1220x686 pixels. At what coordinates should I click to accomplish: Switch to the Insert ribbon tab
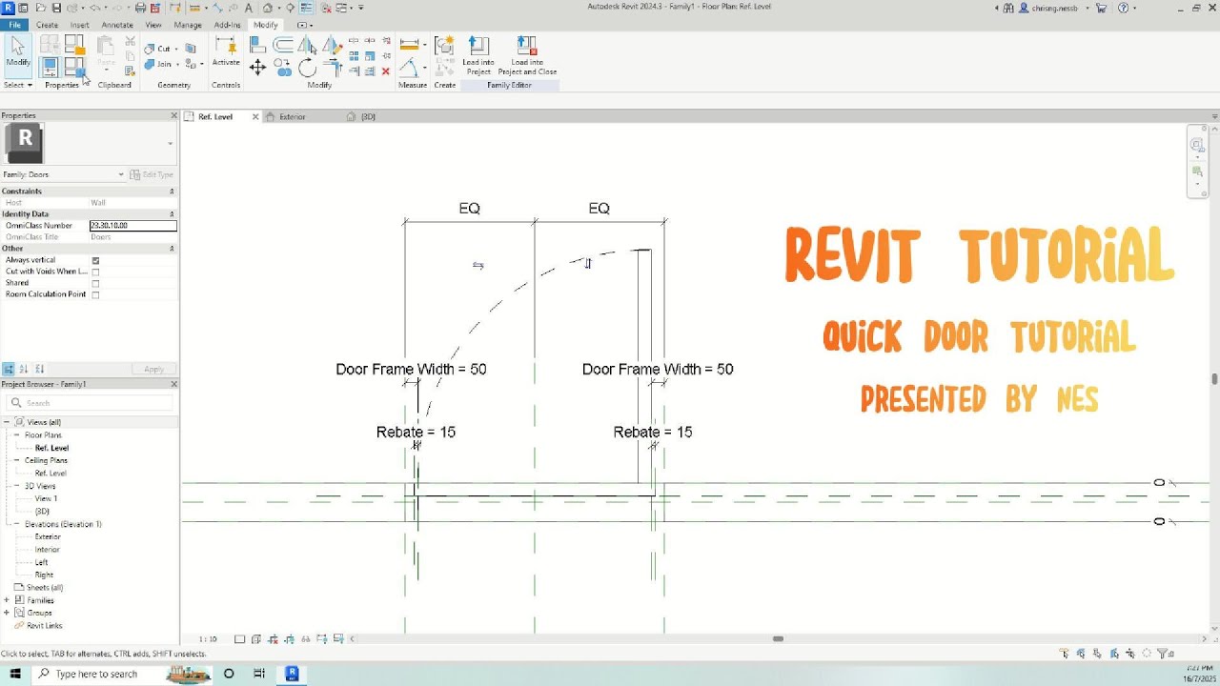coord(79,25)
